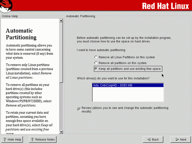Click the help panel scrollbar thumb
This screenshot has height=144, width=192.
(61, 52)
